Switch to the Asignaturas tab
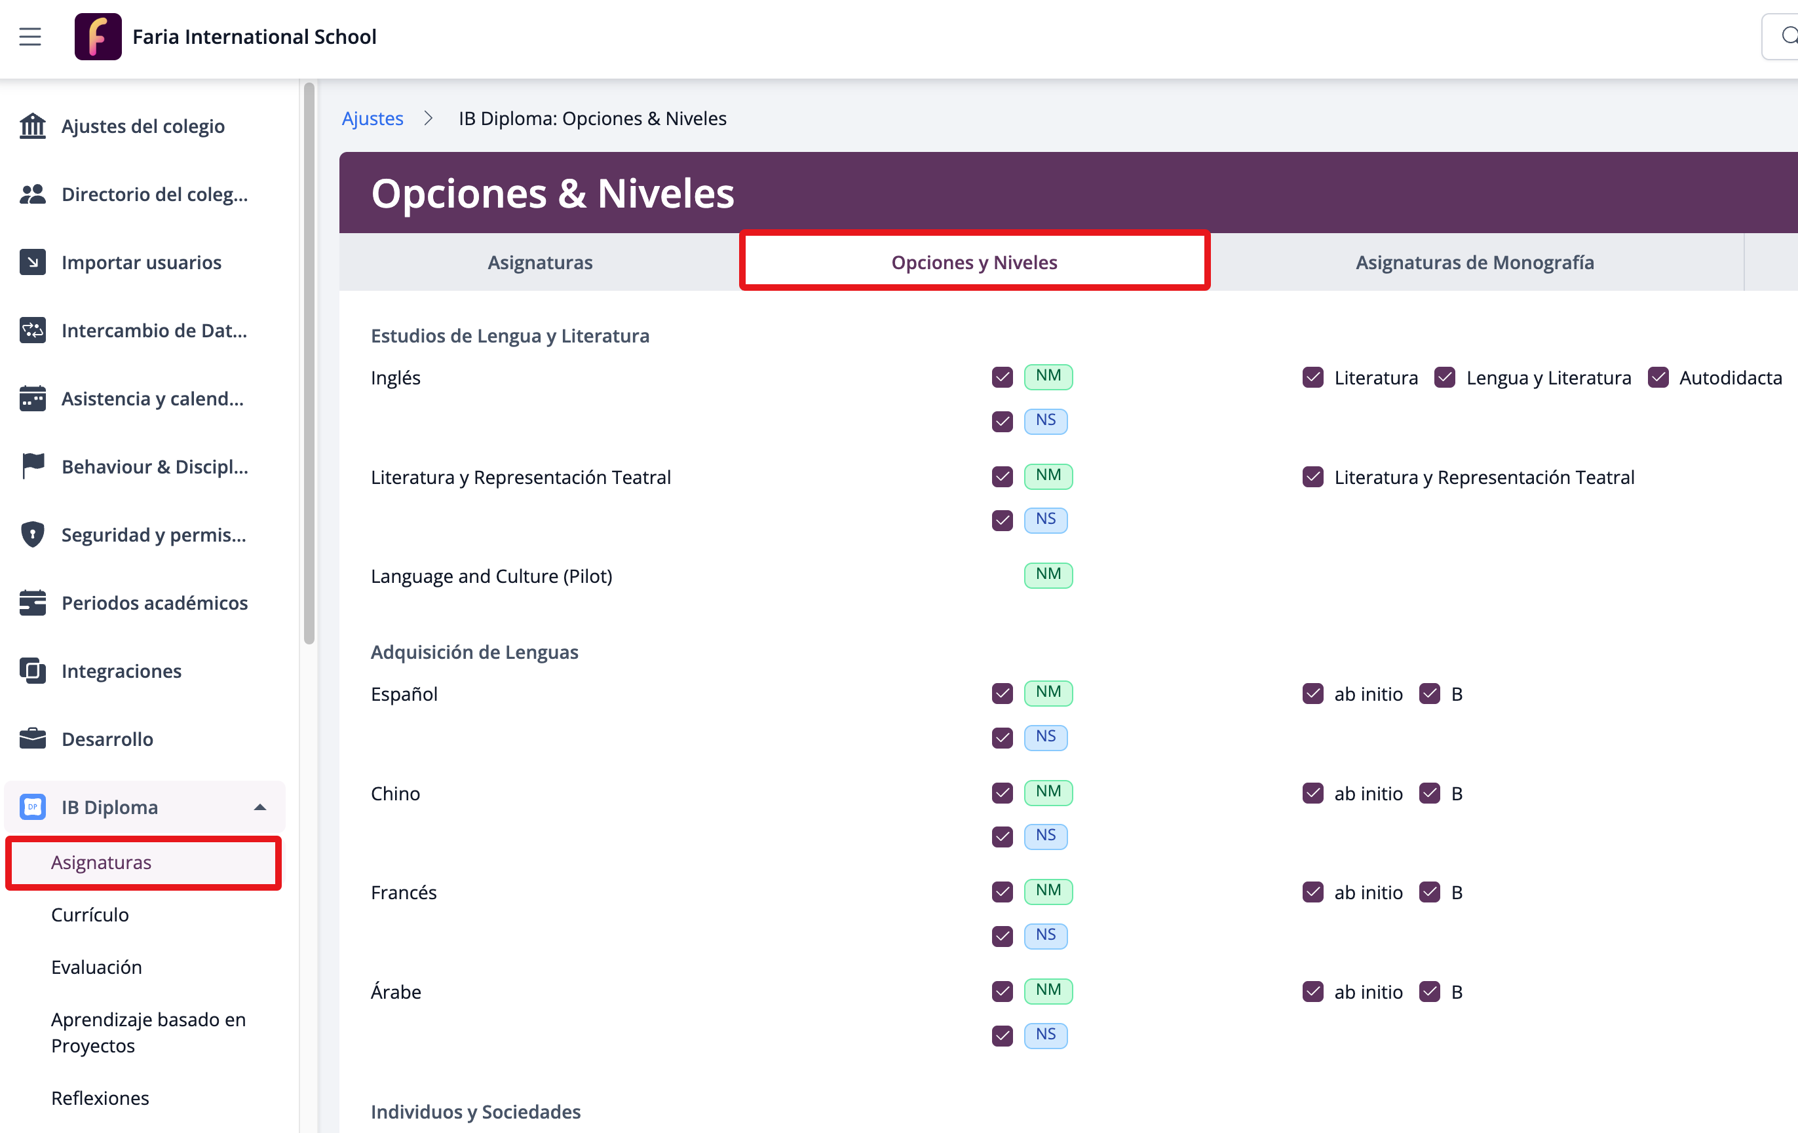1798x1133 pixels. (540, 263)
